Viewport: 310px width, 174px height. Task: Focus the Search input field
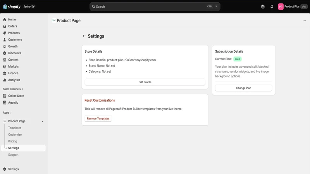point(155,7)
